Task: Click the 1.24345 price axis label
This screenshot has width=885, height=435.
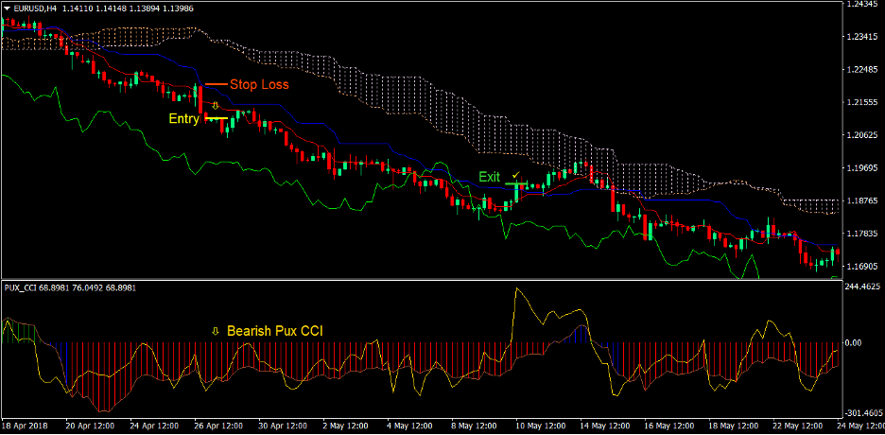Action: tap(862, 4)
